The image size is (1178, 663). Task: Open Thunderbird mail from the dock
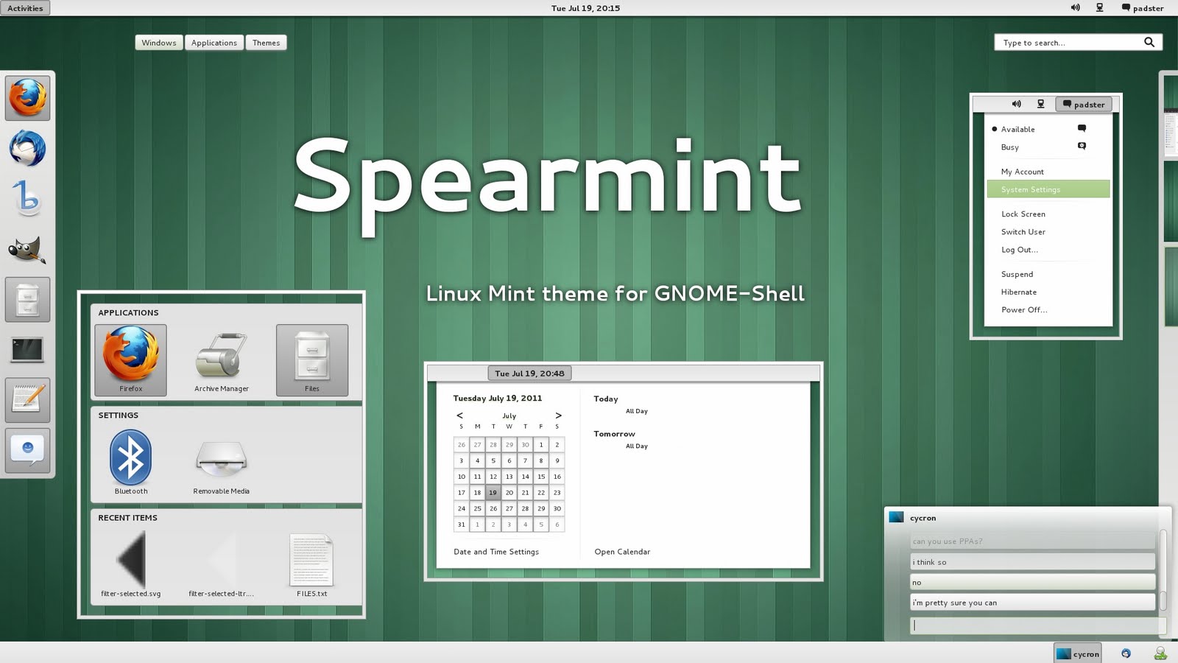click(x=28, y=149)
